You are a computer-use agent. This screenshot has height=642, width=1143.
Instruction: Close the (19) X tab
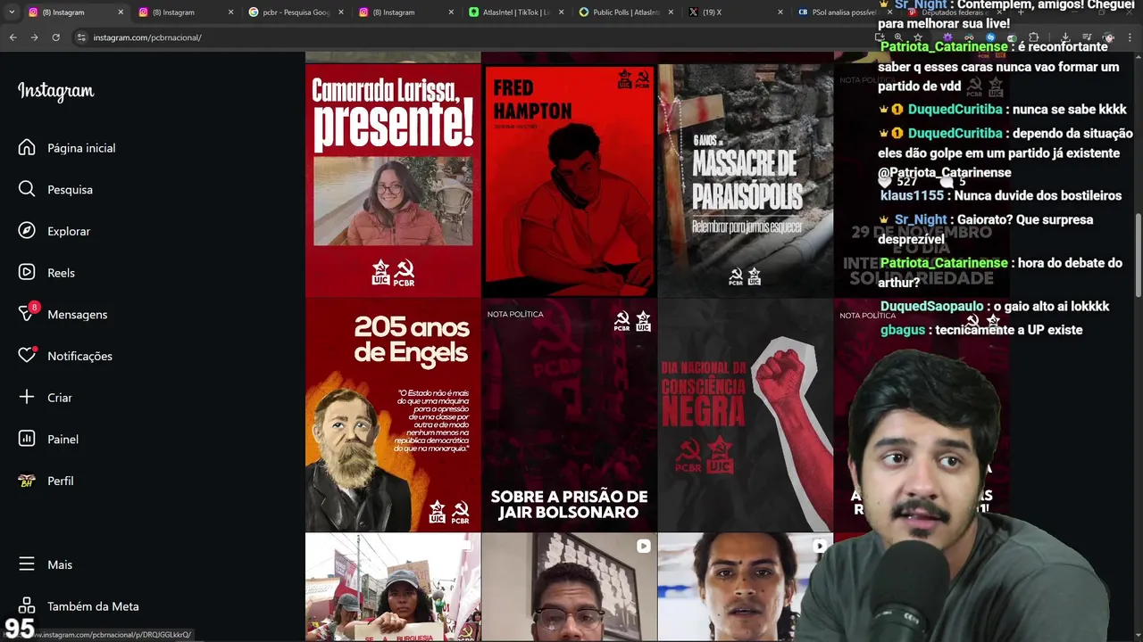[x=780, y=12]
